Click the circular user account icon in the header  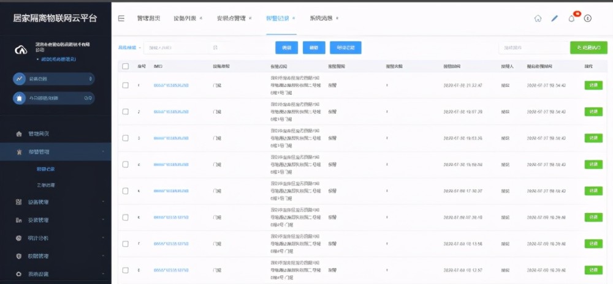click(x=588, y=18)
